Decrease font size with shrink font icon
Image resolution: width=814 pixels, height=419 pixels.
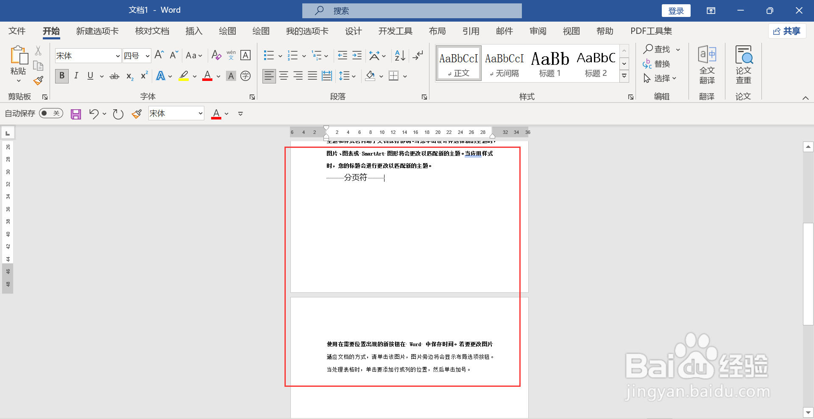click(174, 55)
